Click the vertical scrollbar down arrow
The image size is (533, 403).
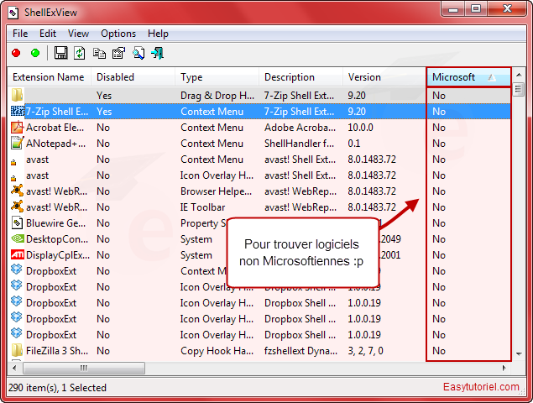pyautogui.click(x=519, y=354)
